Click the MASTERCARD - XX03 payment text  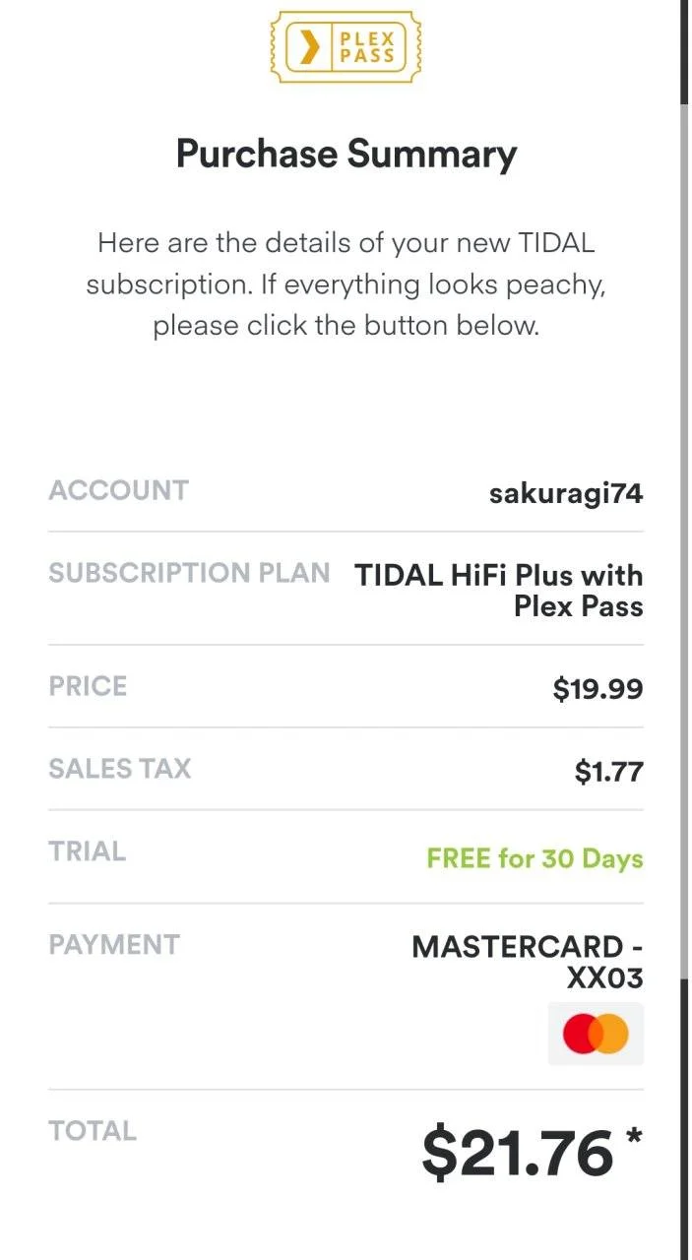pyautogui.click(x=528, y=962)
